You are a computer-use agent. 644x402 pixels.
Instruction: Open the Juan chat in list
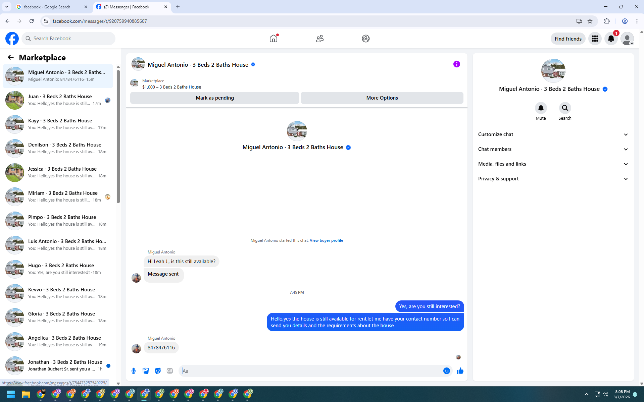[58, 100]
